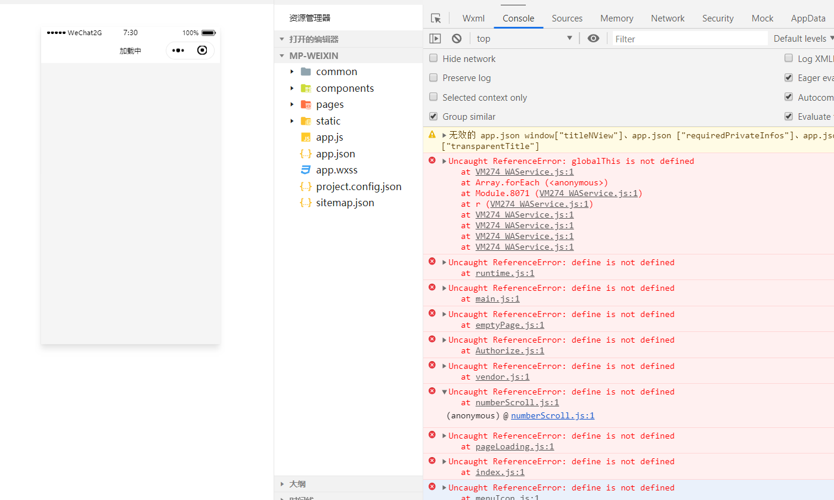The image size is (834, 500).
Task: Click the app.wxss stylesheet icon
Action: (306, 170)
